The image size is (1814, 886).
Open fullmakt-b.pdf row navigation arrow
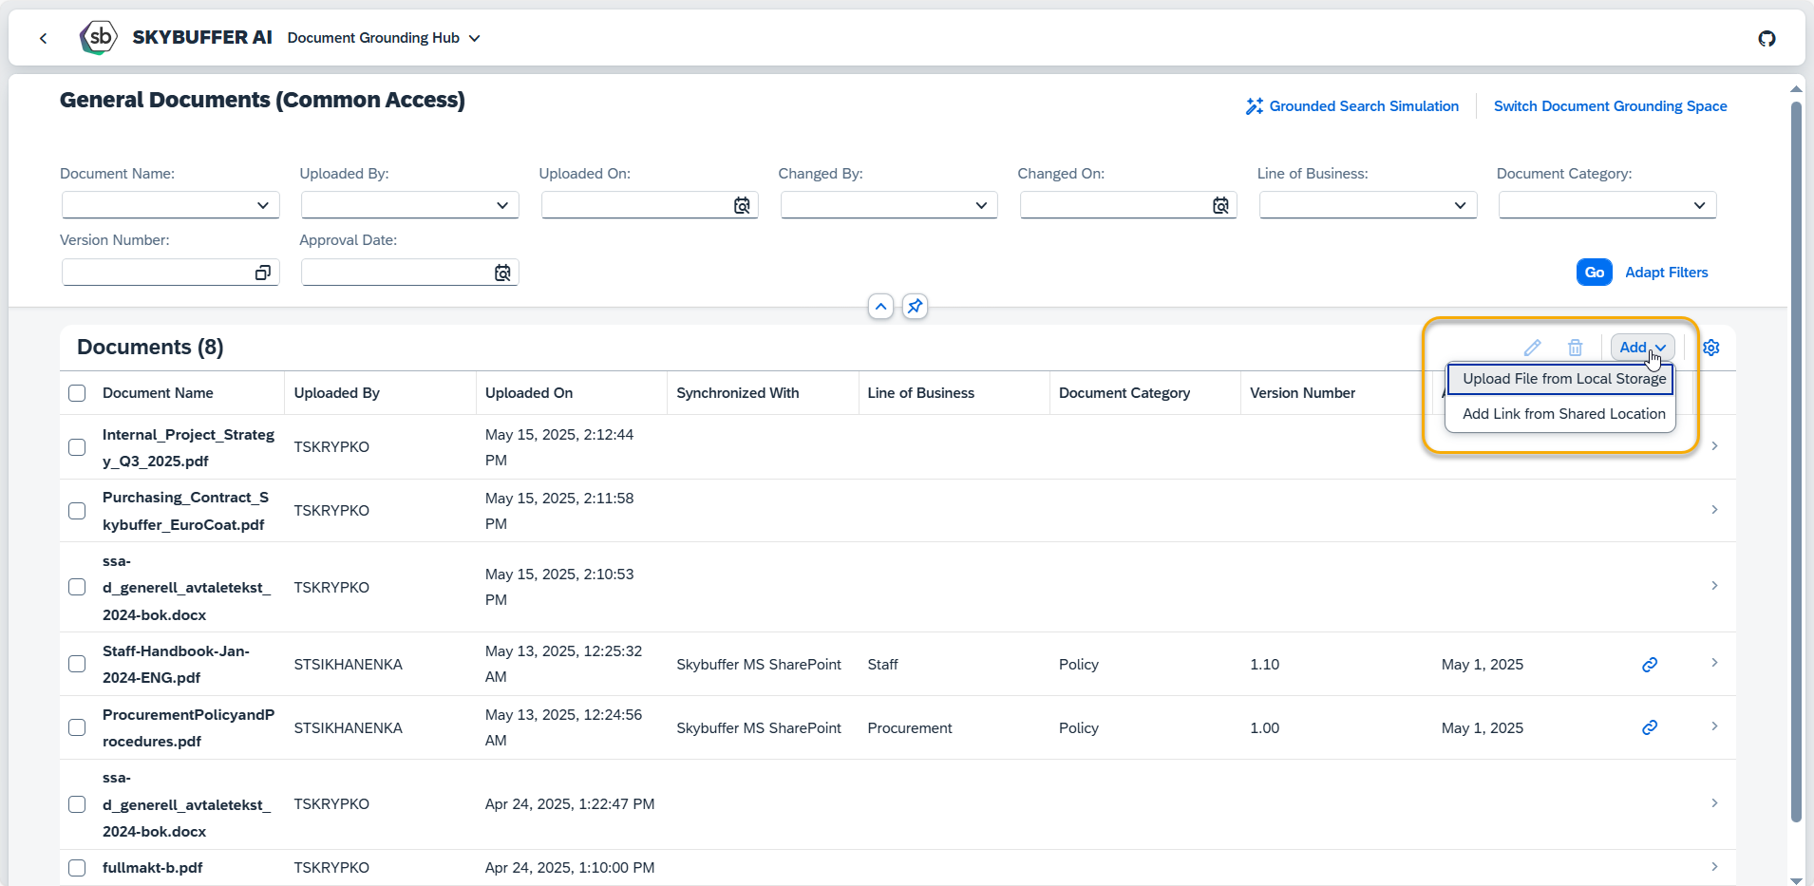coord(1714,867)
